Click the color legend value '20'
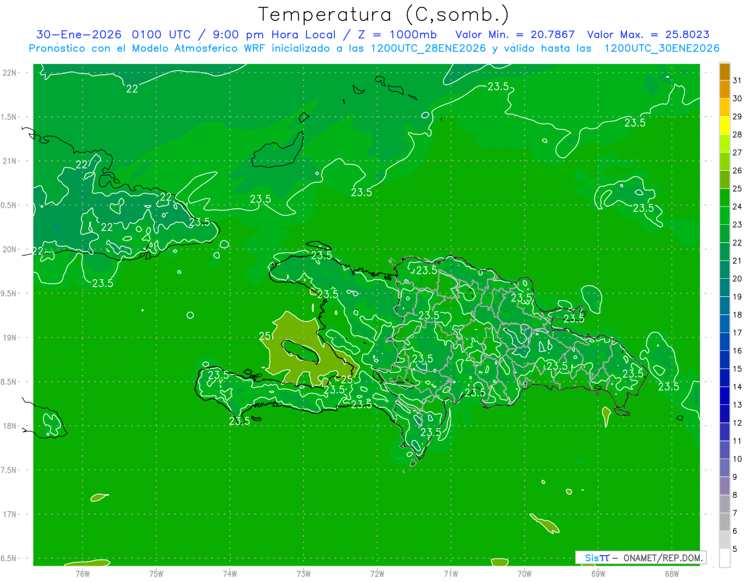The height and width of the screenshot is (582, 754). tap(737, 279)
